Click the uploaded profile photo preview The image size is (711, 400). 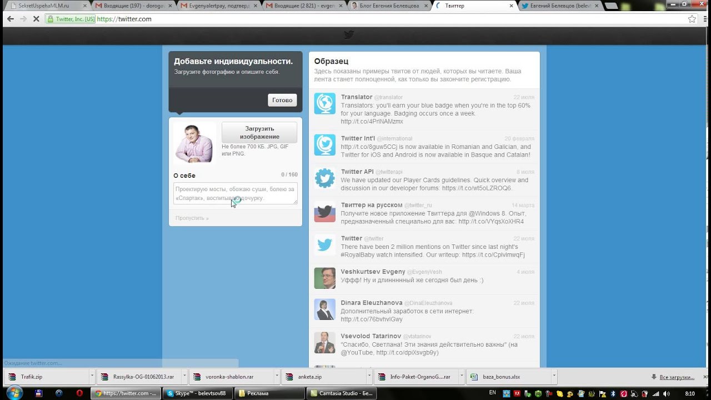click(x=194, y=143)
